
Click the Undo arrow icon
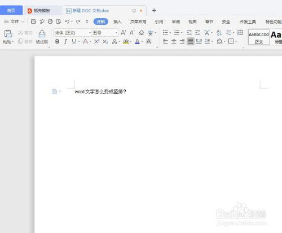tap(67, 21)
